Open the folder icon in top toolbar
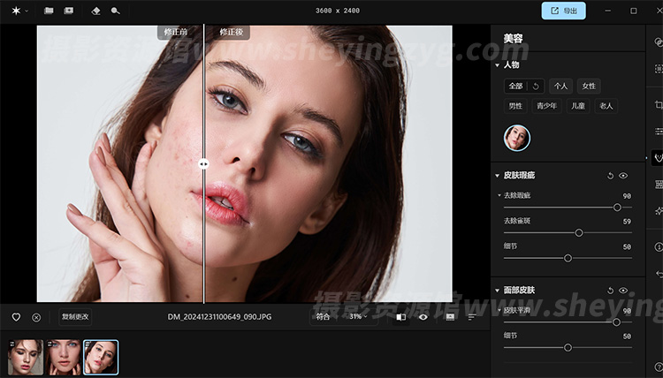 (49, 11)
